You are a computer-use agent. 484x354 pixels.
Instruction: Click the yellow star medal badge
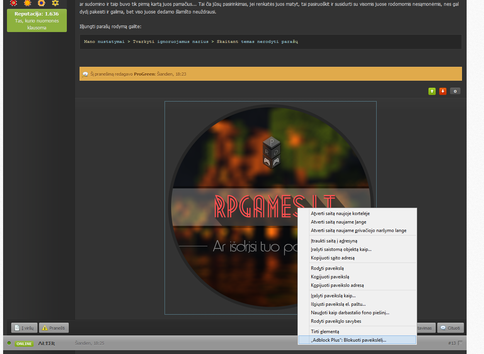point(55,3)
